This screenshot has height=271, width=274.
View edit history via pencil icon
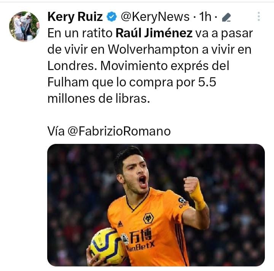coord(226,18)
